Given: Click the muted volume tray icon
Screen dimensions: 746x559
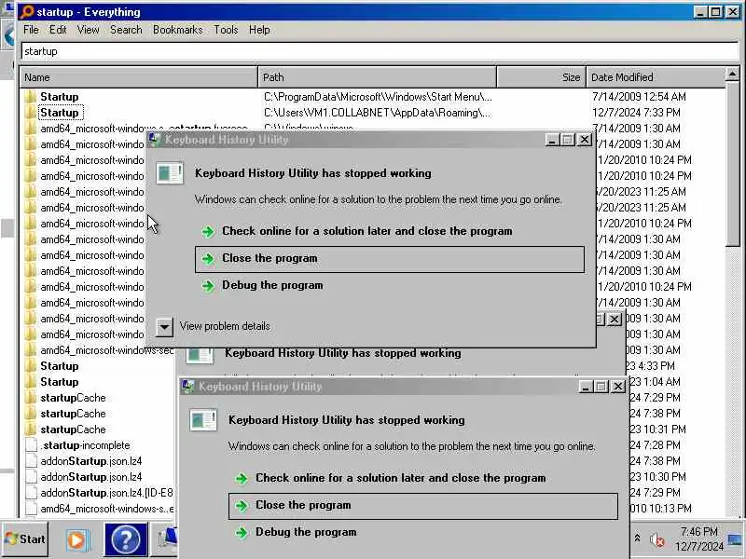Looking at the screenshot, I should (657, 539).
